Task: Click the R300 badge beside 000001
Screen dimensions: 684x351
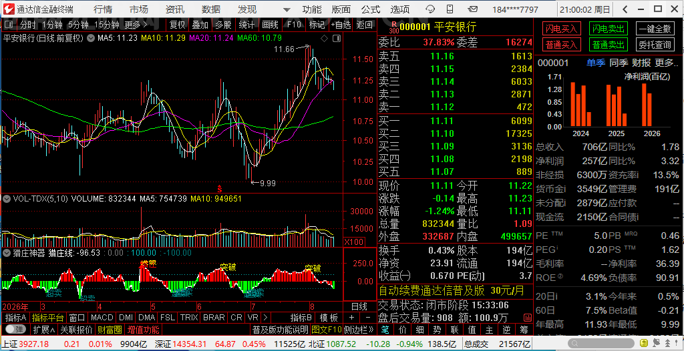Action: (x=395, y=27)
